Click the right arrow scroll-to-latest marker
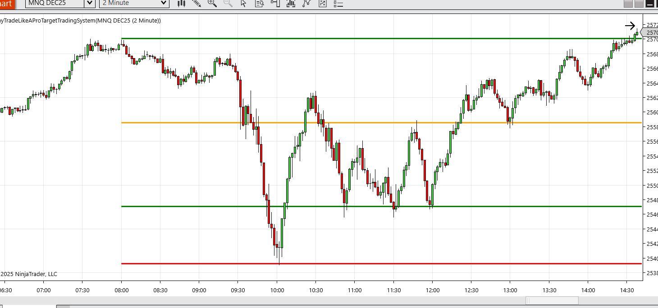Image resolution: width=658 pixels, height=308 pixels. point(630,26)
